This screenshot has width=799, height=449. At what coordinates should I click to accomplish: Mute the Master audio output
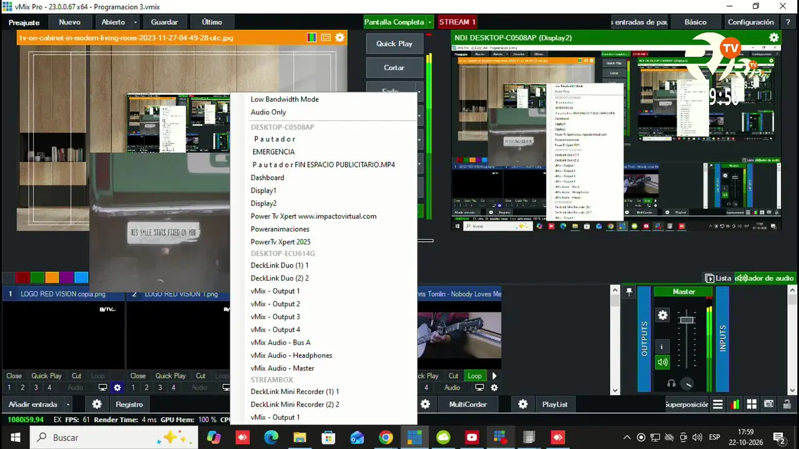tap(662, 362)
